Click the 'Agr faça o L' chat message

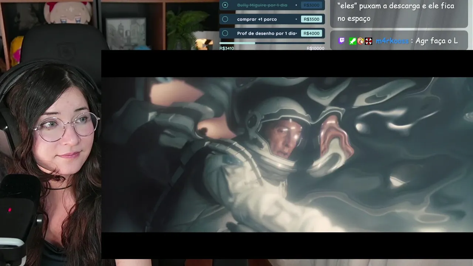pos(437,41)
